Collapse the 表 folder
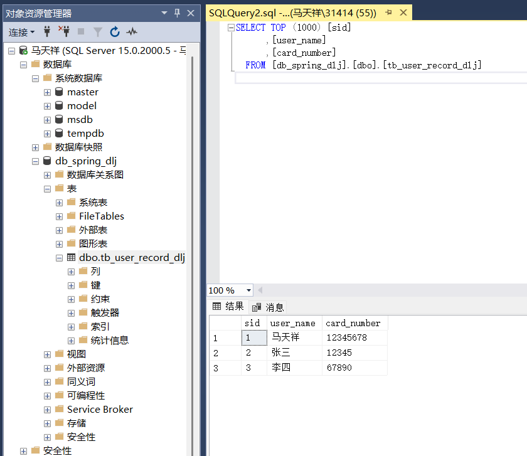The image size is (527, 456). tap(47, 189)
